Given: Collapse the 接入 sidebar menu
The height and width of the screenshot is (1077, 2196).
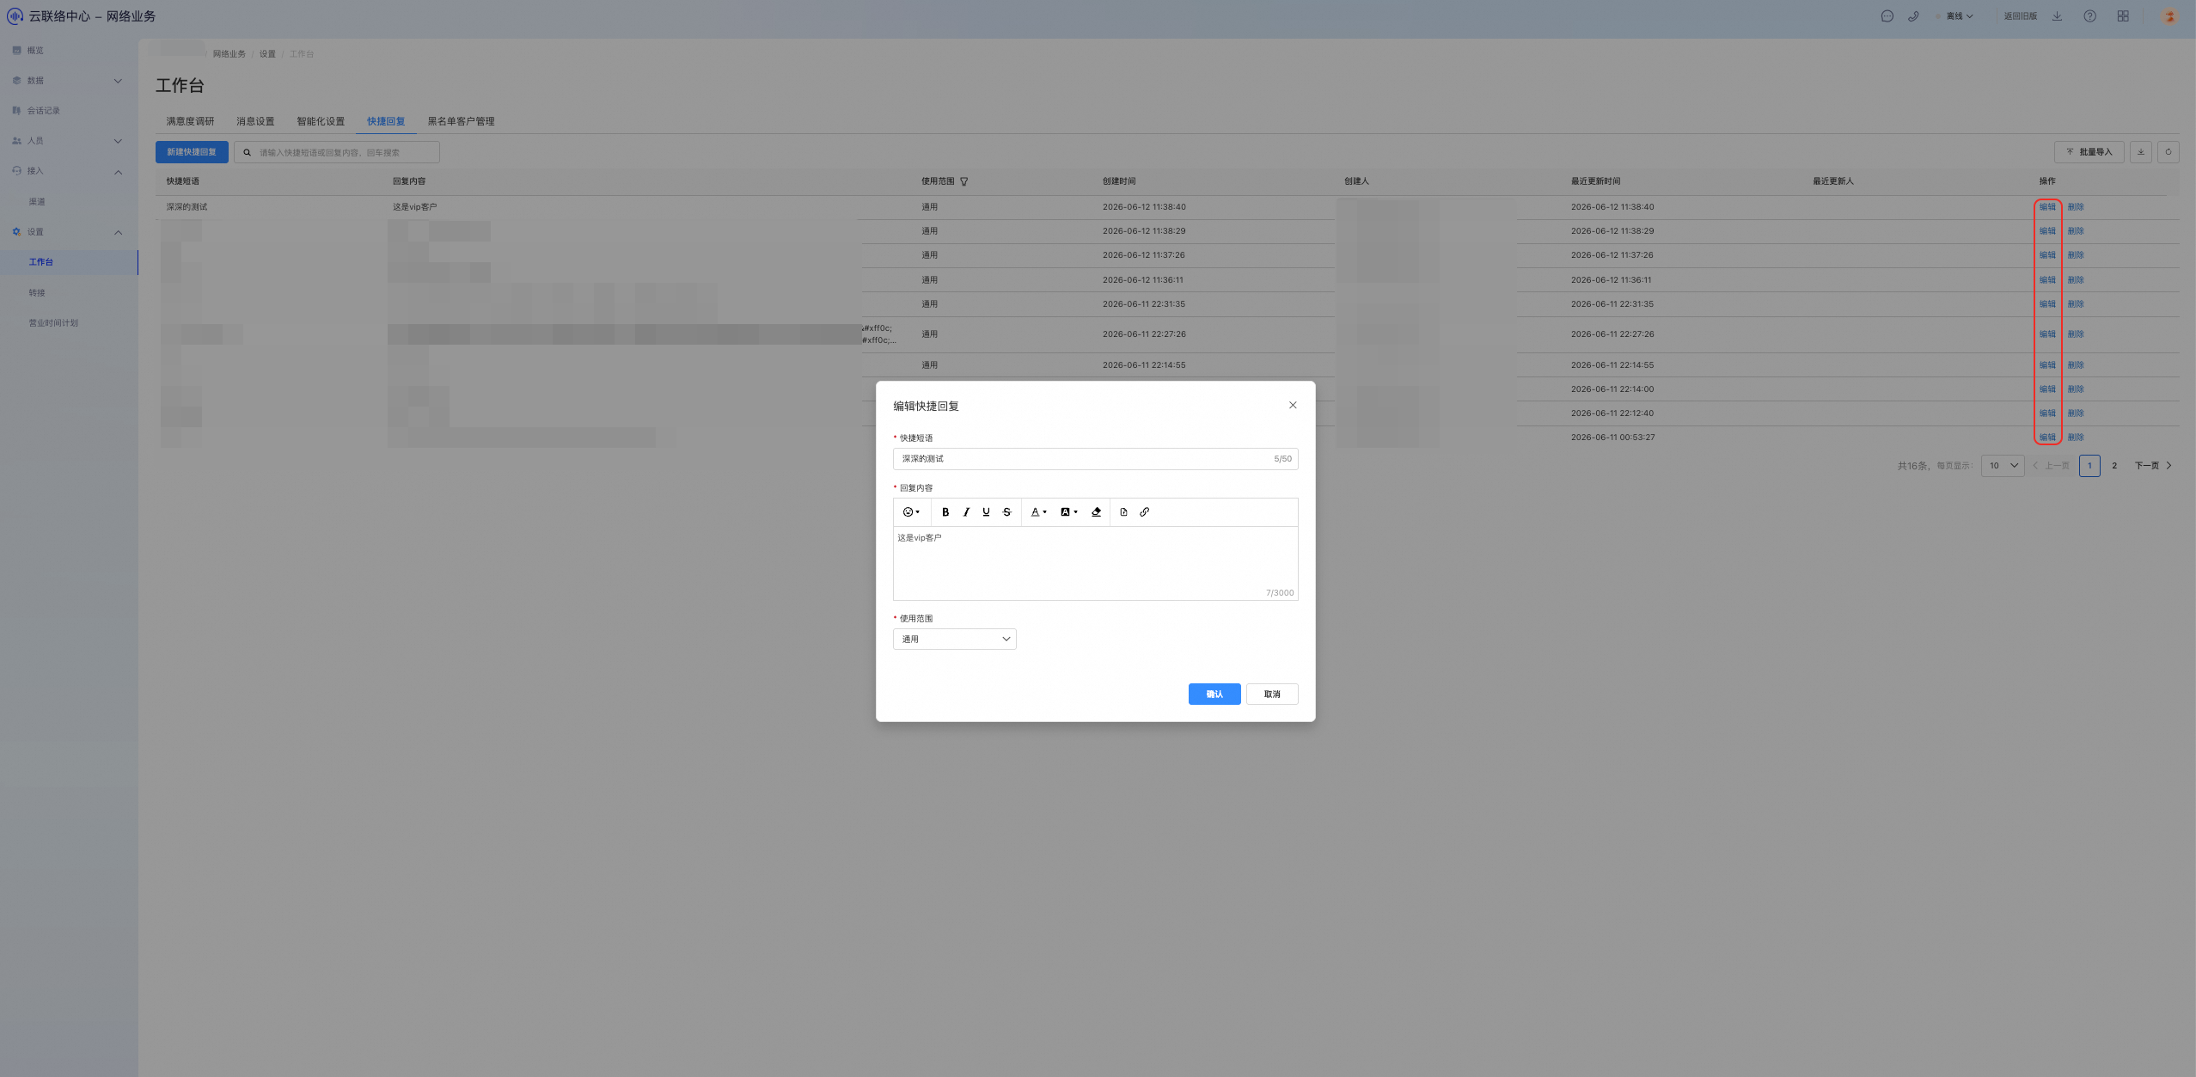Looking at the screenshot, I should [69, 171].
